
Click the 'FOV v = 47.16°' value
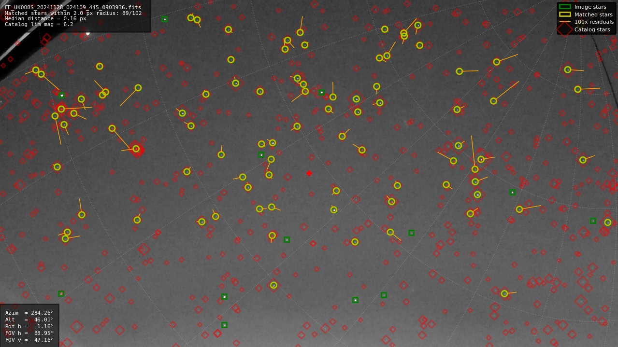[x=29, y=340]
